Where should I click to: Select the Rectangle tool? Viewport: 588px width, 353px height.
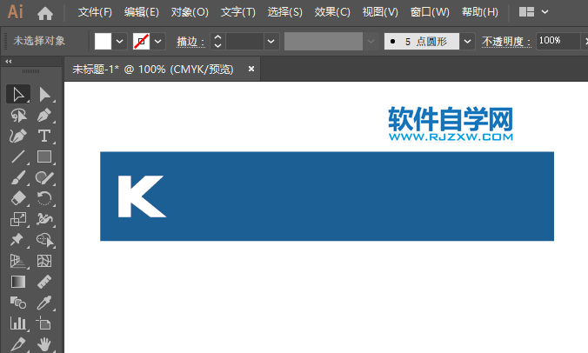[44, 157]
